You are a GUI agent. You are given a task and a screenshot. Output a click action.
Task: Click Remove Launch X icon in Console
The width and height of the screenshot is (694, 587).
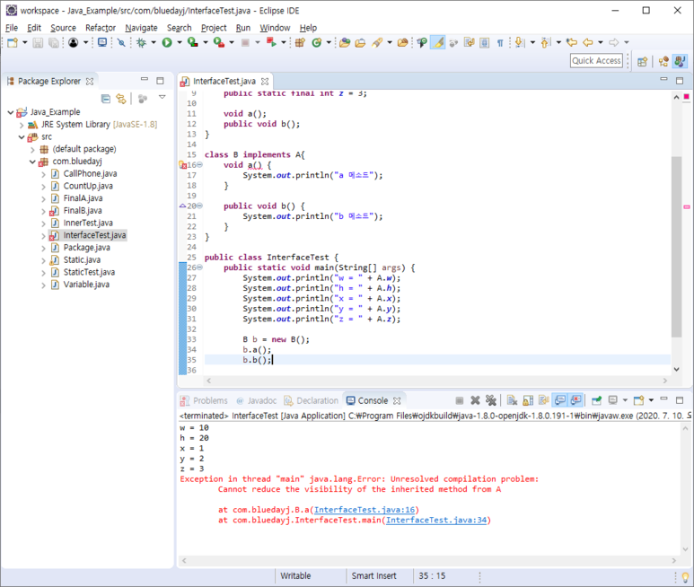475,400
